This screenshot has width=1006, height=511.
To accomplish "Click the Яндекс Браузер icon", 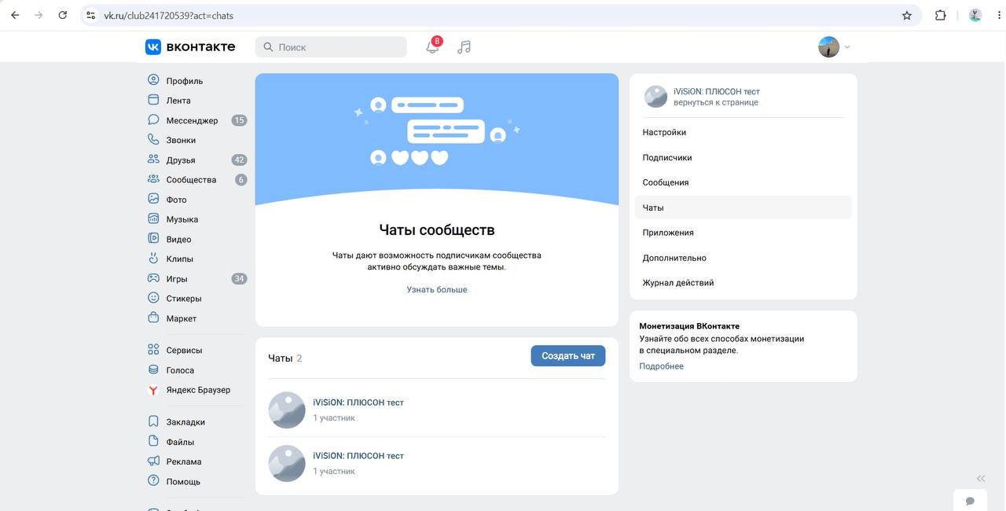I will pyautogui.click(x=153, y=389).
